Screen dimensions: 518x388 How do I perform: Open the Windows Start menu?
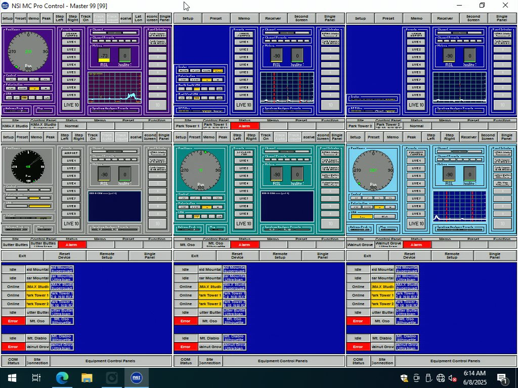[11, 378]
